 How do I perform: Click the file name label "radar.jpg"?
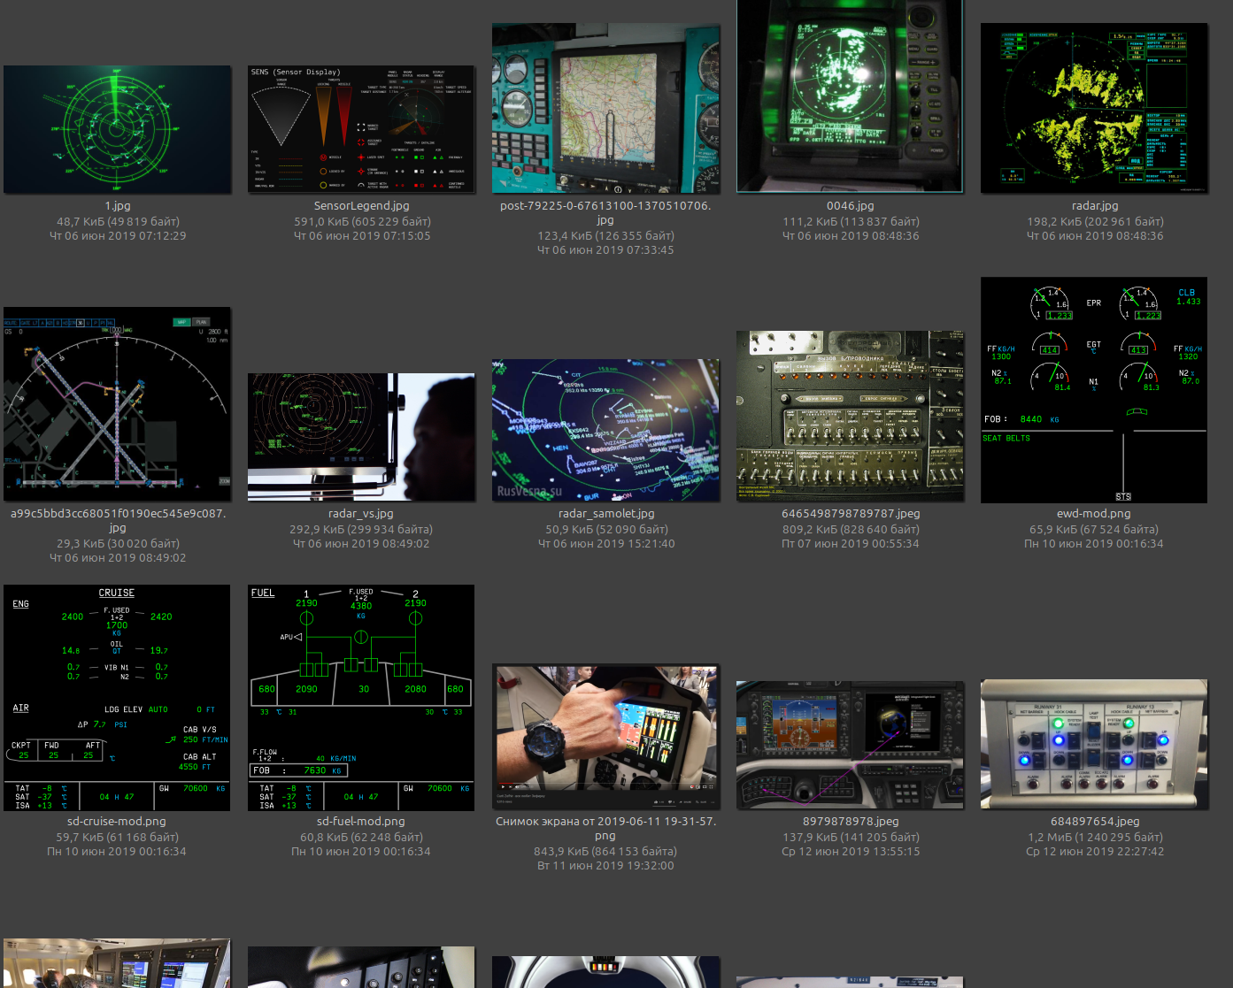coord(1095,206)
